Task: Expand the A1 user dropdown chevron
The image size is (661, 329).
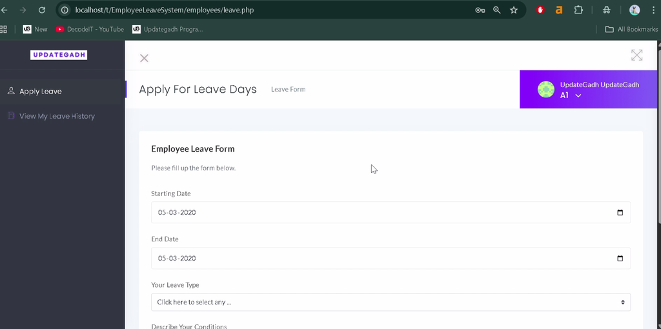Action: pos(578,95)
